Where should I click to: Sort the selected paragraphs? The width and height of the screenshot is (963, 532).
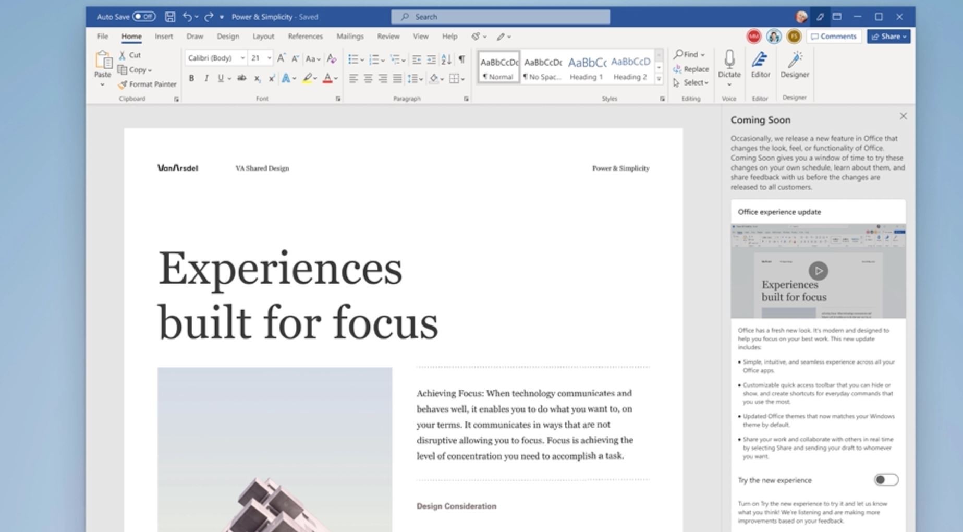(x=446, y=59)
